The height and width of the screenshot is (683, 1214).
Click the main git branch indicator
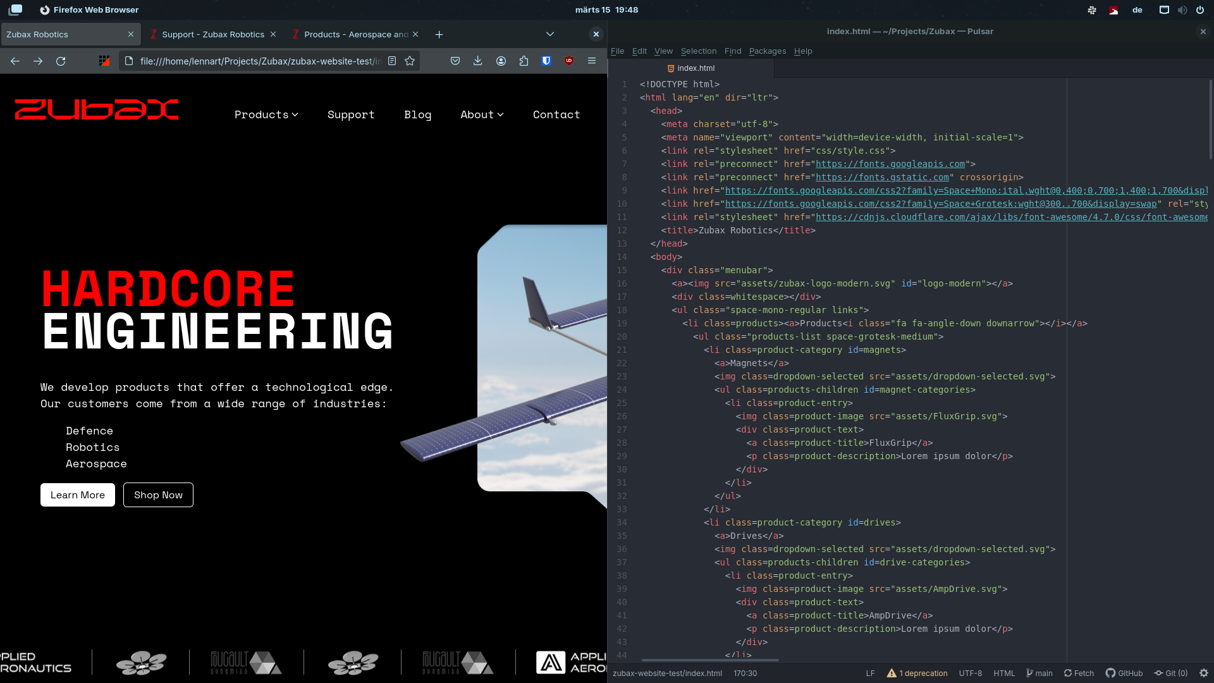point(1039,674)
